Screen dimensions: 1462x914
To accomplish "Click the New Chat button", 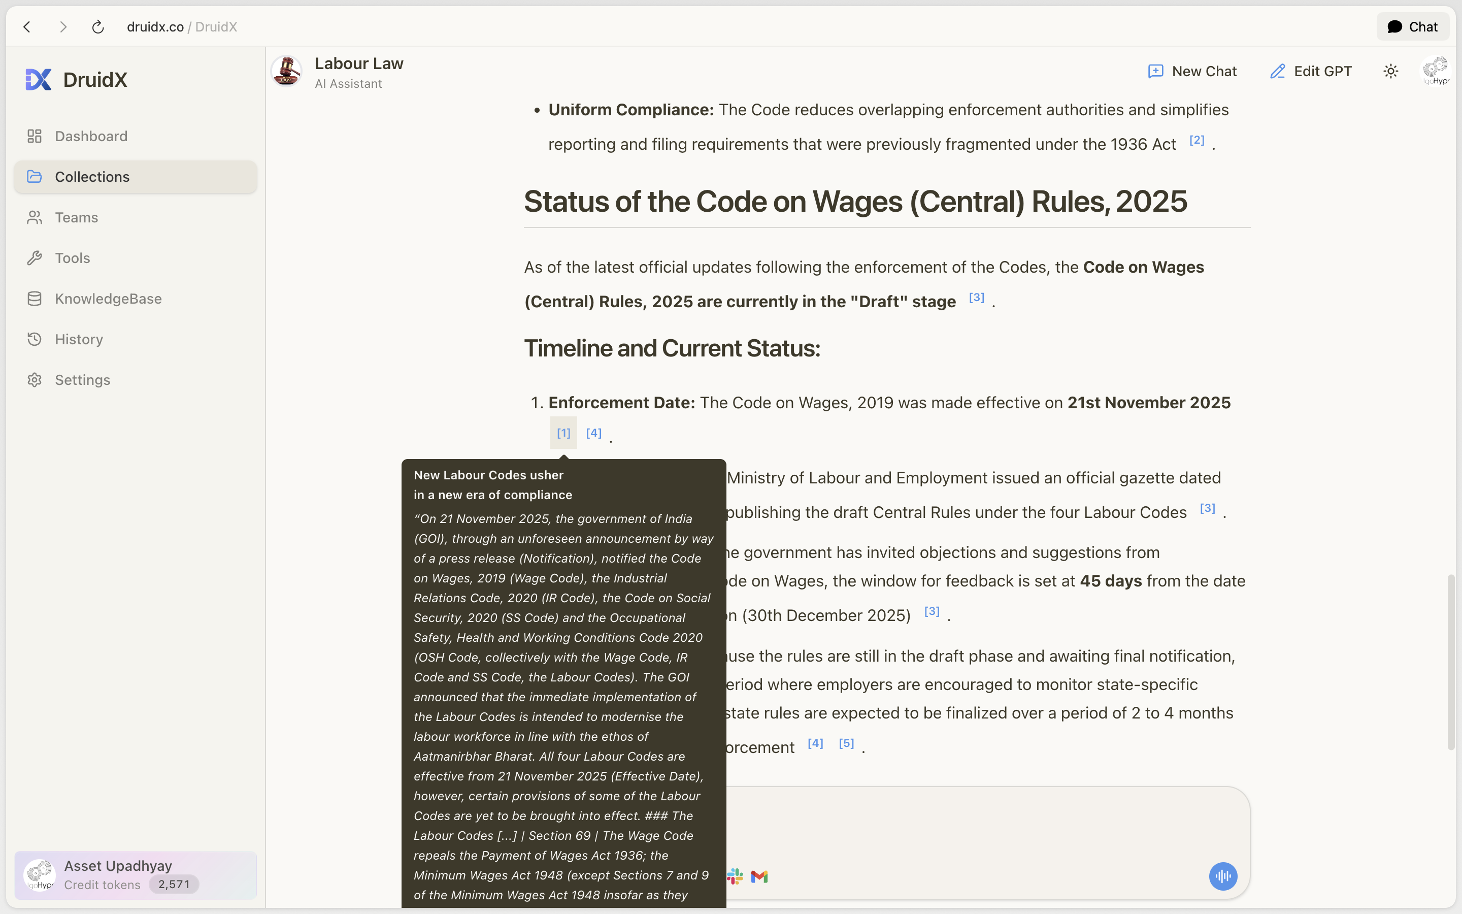I will coord(1192,71).
